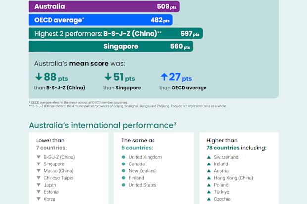Click the text 'than Singapore'
The image size is (307, 204).
tap(122, 88)
